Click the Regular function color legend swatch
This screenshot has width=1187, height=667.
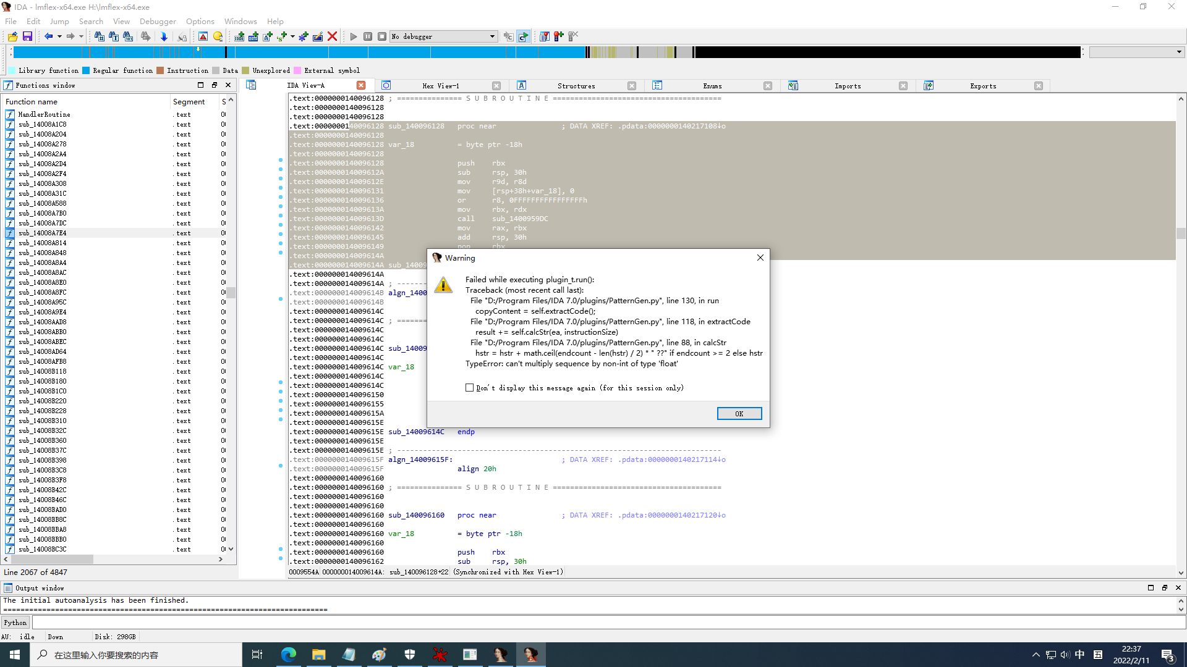tap(87, 70)
